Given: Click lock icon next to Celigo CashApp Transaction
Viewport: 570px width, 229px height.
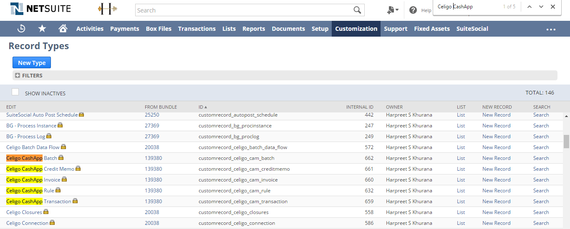Looking at the screenshot, I should (75, 201).
